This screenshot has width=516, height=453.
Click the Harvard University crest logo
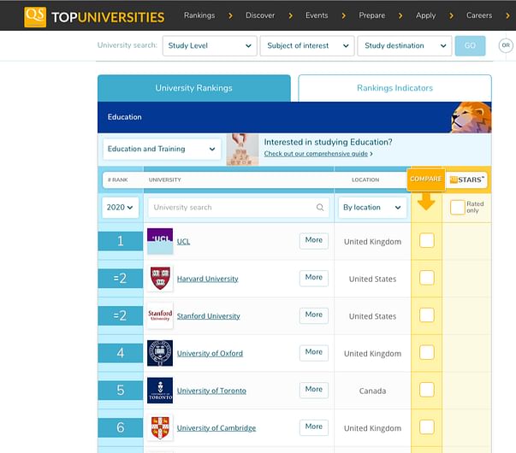tap(160, 279)
